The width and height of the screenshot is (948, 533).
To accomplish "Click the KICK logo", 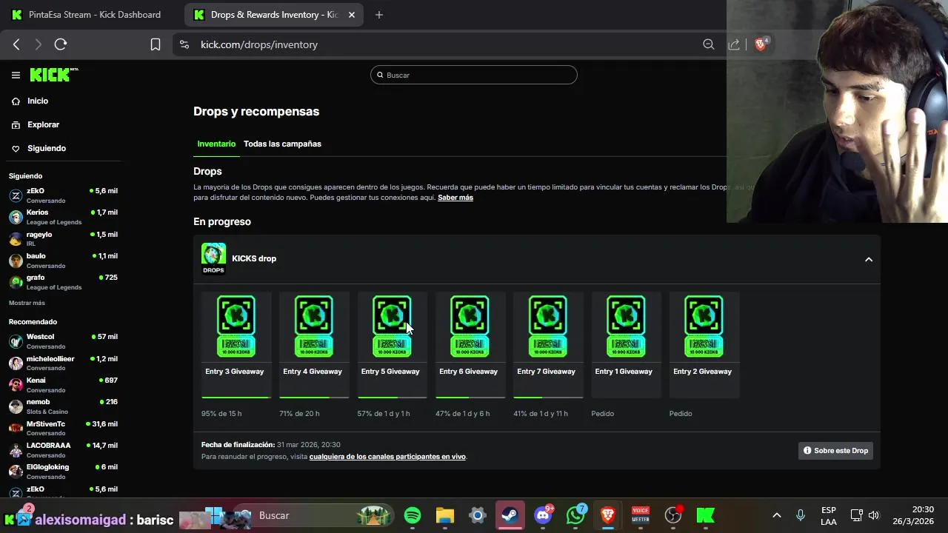I will pos(53,75).
